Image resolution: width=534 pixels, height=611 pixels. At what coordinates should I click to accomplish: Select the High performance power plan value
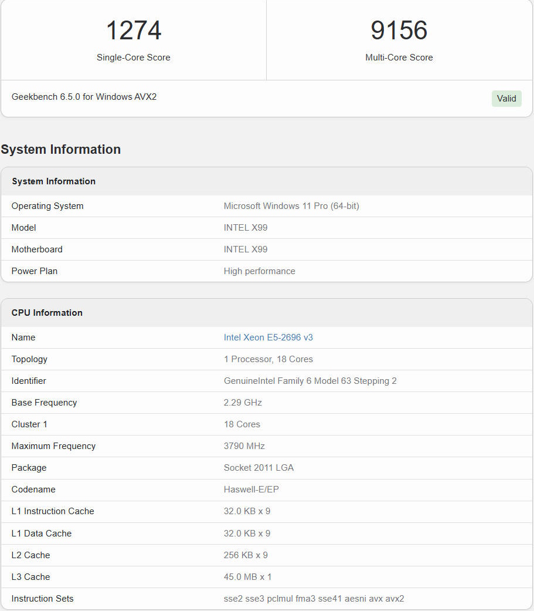(259, 271)
